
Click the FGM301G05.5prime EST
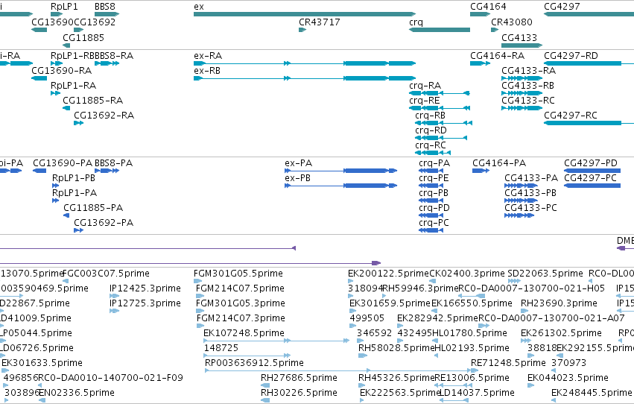click(197, 281)
